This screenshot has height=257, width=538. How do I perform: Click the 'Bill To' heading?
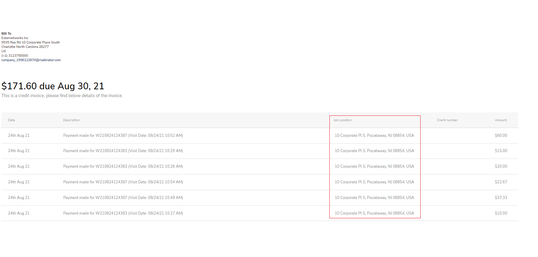pos(6,34)
